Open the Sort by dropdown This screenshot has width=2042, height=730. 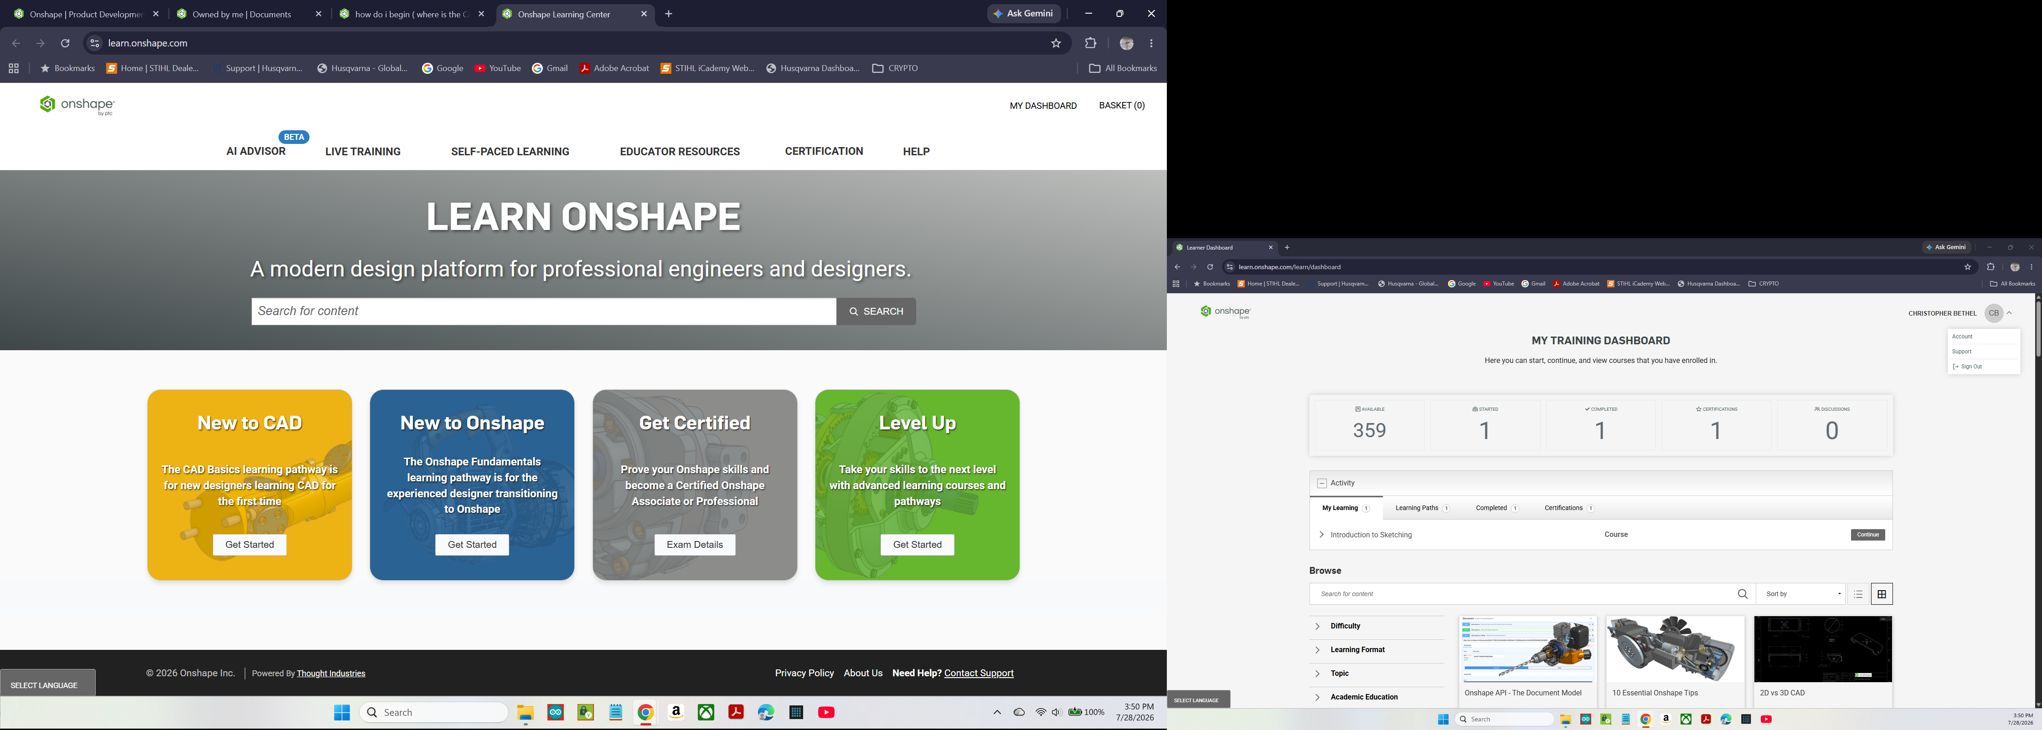click(x=1801, y=594)
